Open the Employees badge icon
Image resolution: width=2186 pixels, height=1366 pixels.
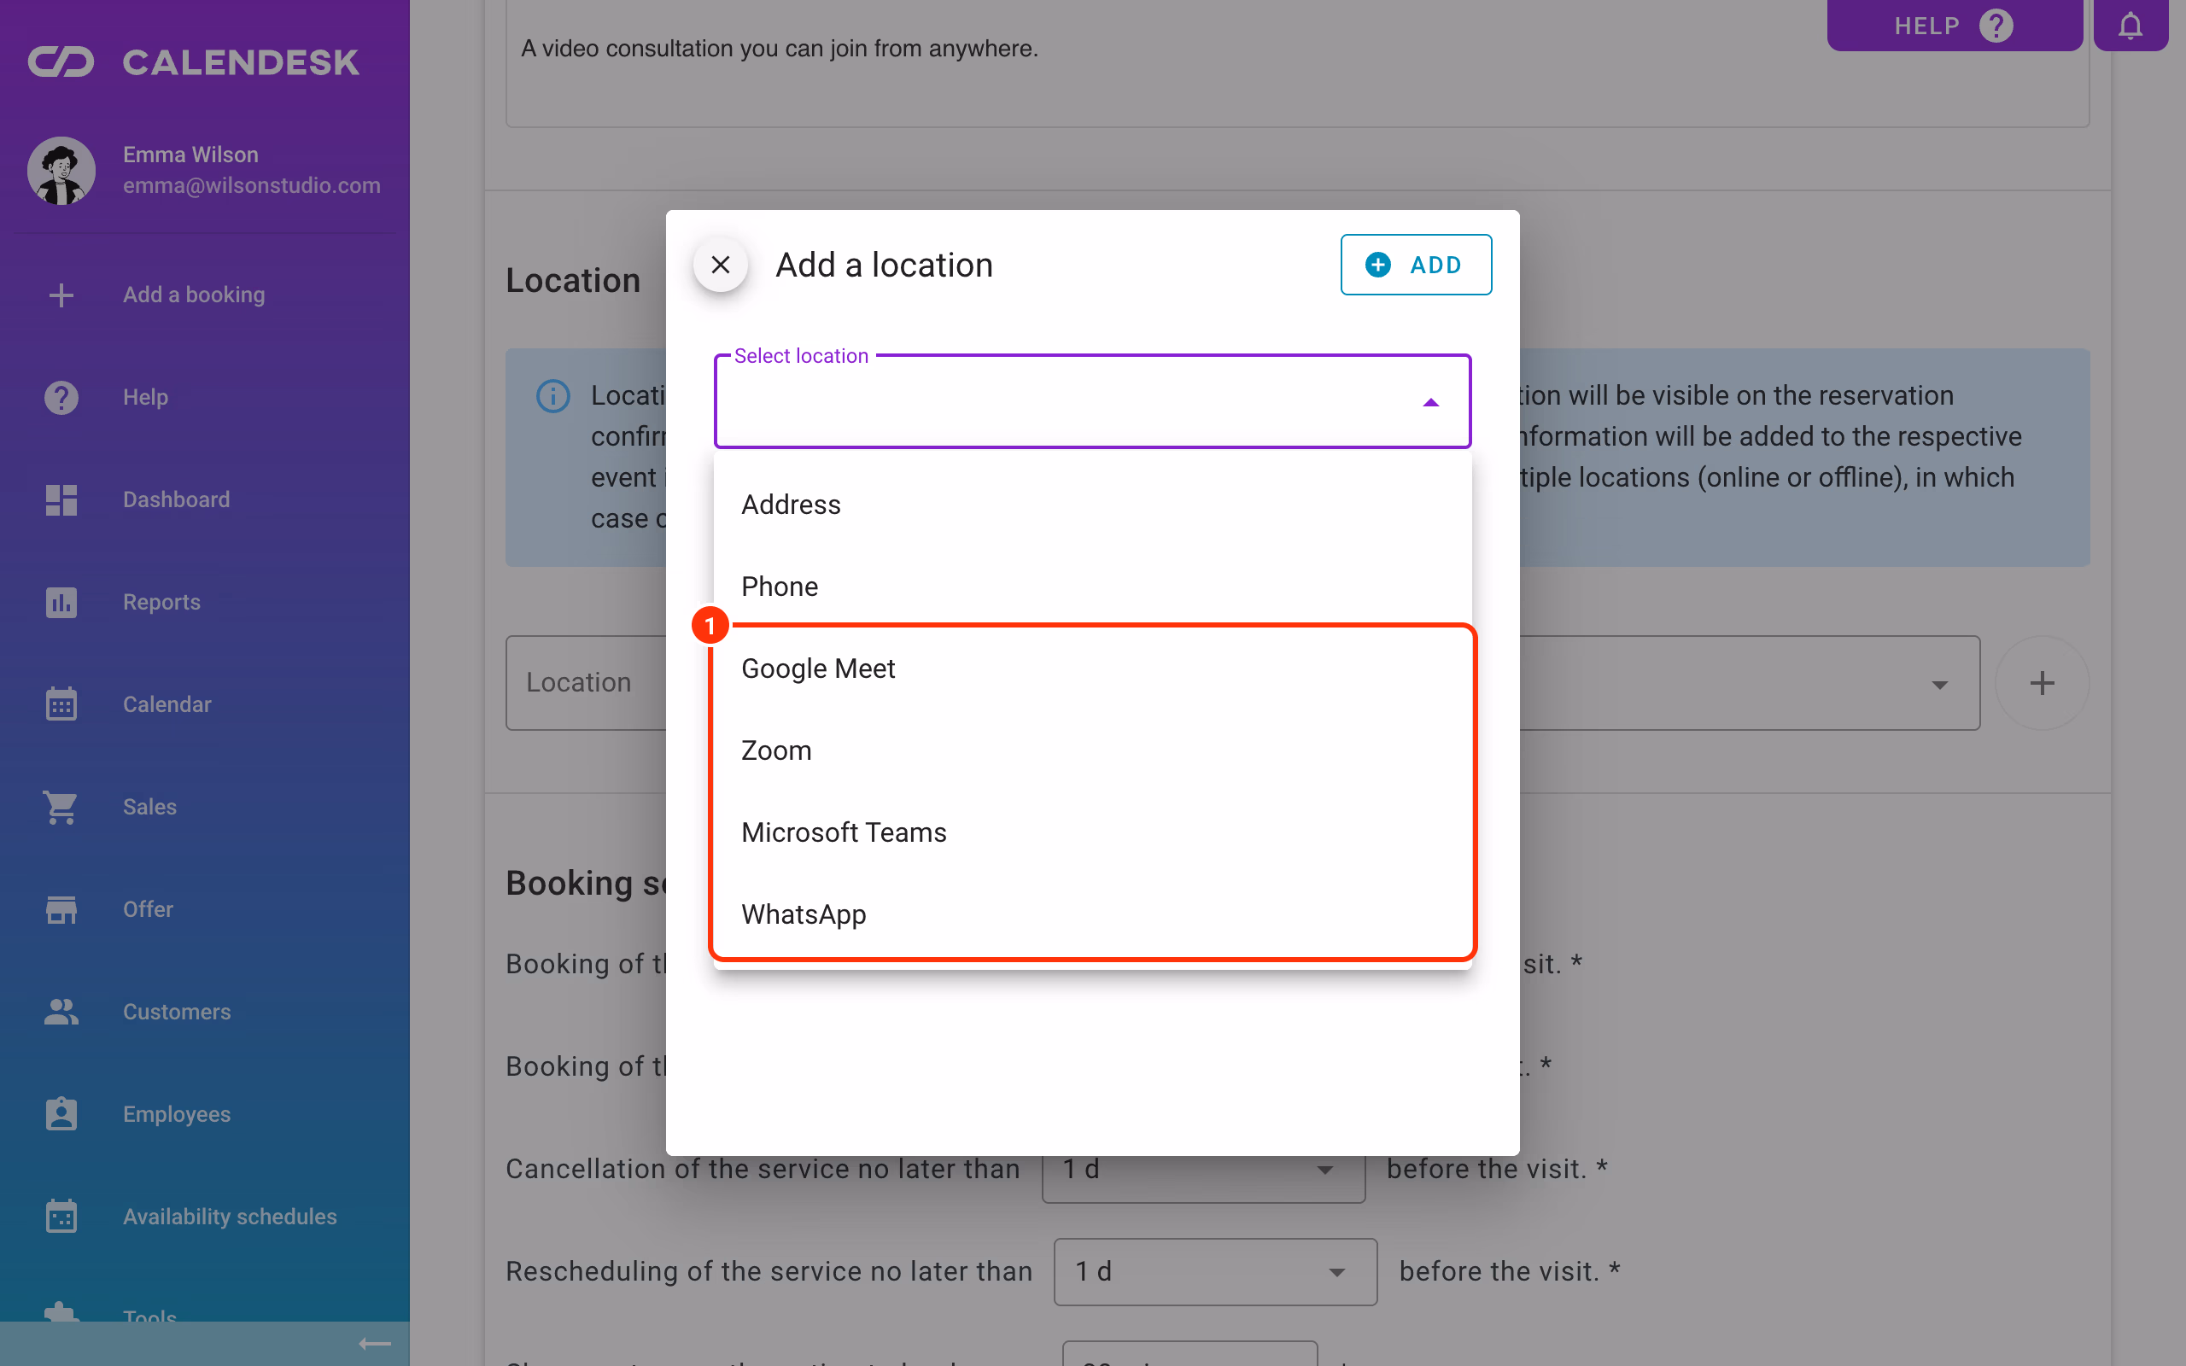(x=61, y=1114)
